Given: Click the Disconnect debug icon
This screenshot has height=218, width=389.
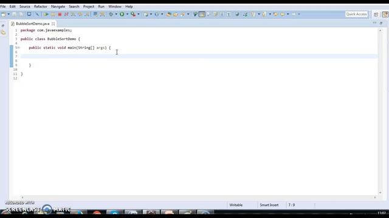Looking at the screenshot, I should click(x=66, y=15).
